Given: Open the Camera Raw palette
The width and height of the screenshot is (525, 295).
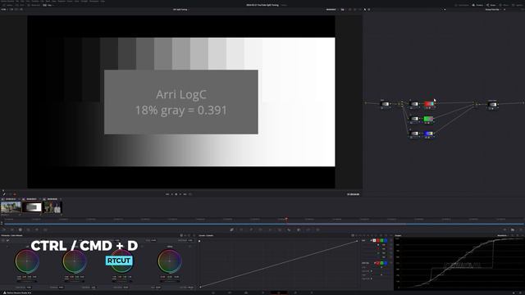Looking at the screenshot, I should [4, 229].
